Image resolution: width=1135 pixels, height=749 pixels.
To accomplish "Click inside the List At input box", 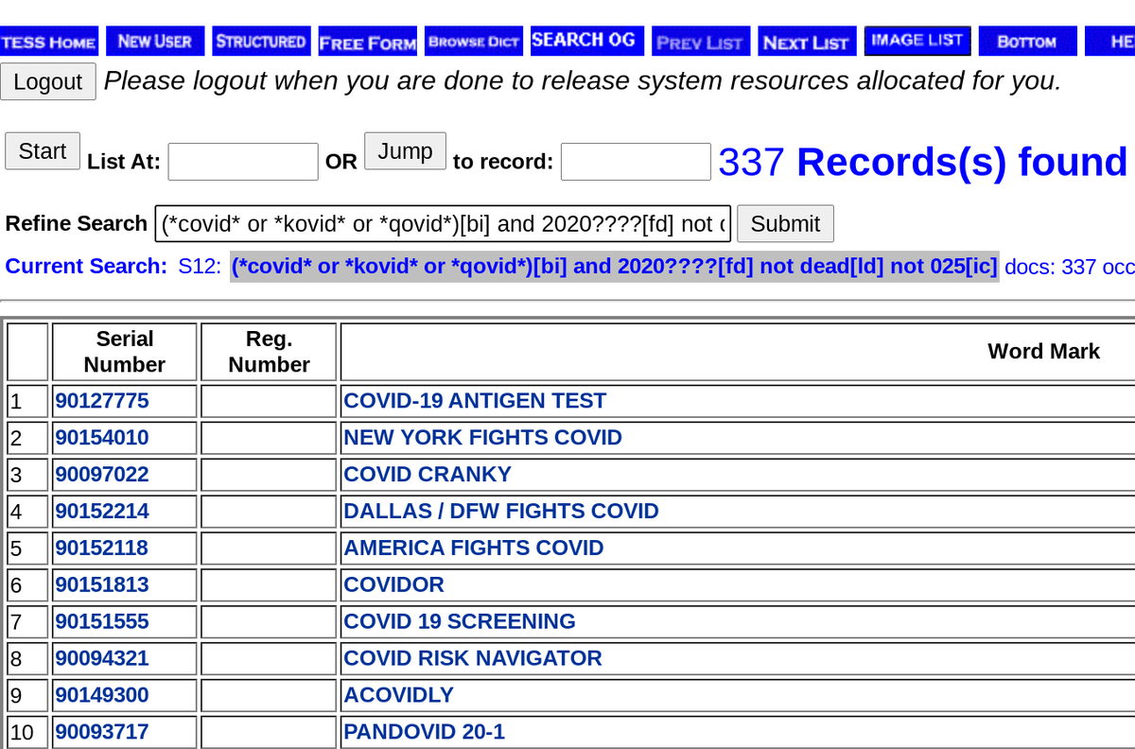I will (242, 161).
